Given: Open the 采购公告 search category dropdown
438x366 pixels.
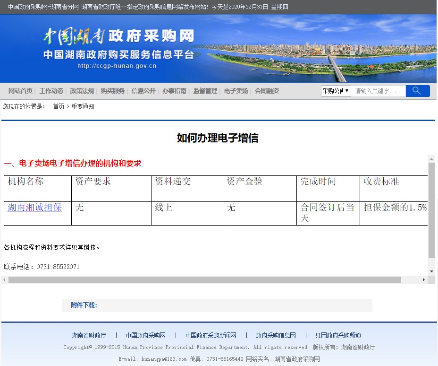Looking at the screenshot, I should click(x=336, y=91).
